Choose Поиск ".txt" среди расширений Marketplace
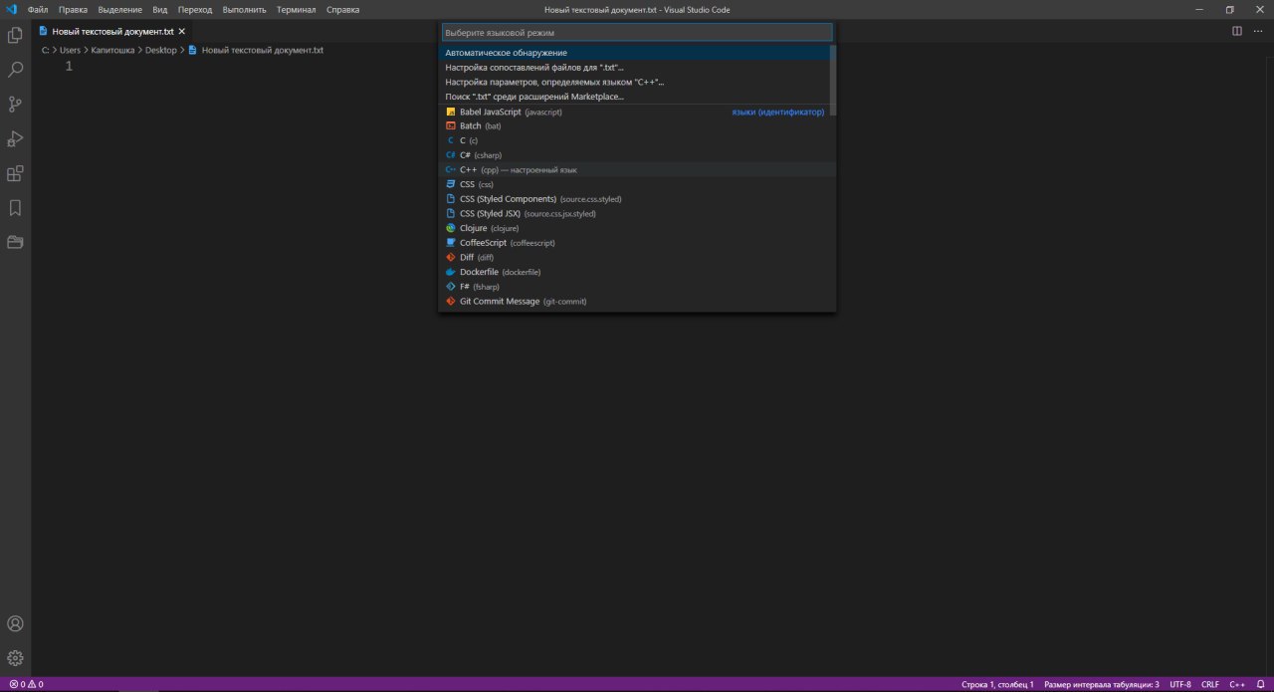 tap(634, 97)
